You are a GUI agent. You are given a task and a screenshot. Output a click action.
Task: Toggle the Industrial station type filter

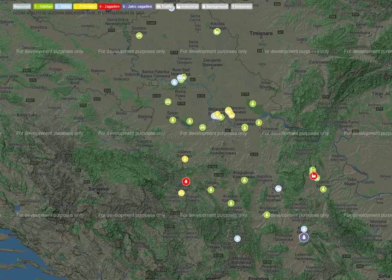(x=187, y=6)
